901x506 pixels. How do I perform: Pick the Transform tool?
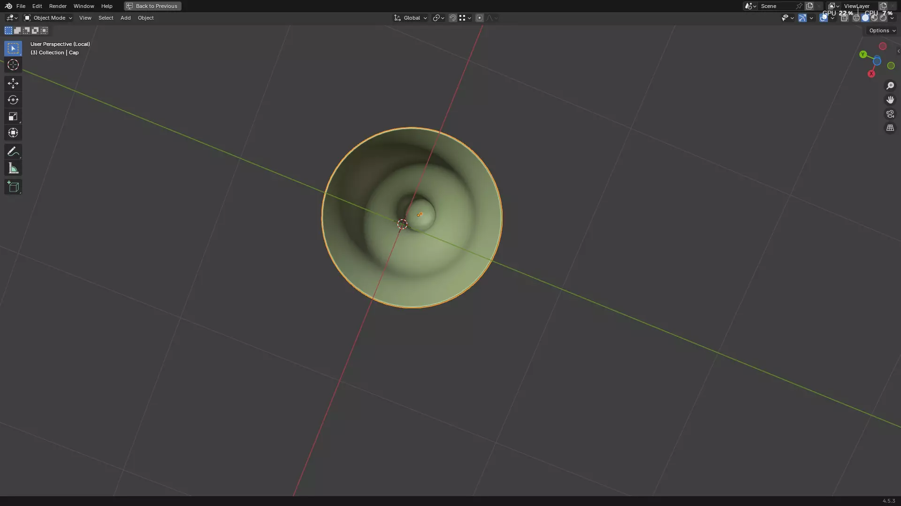[x=13, y=133]
